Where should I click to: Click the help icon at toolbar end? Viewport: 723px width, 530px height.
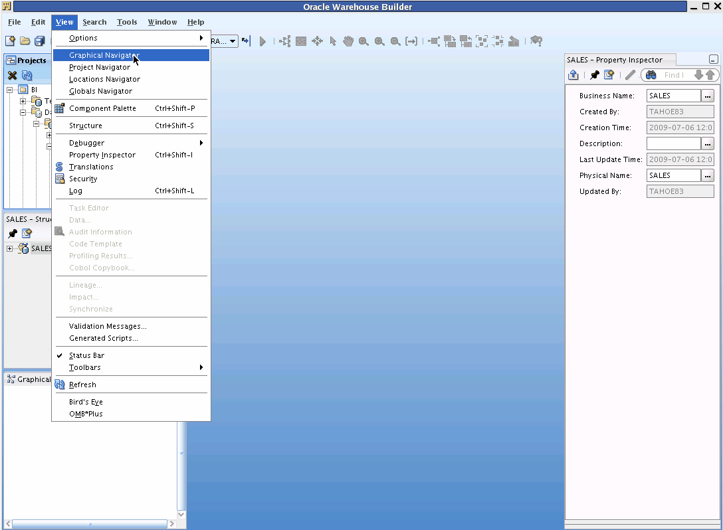coord(536,41)
